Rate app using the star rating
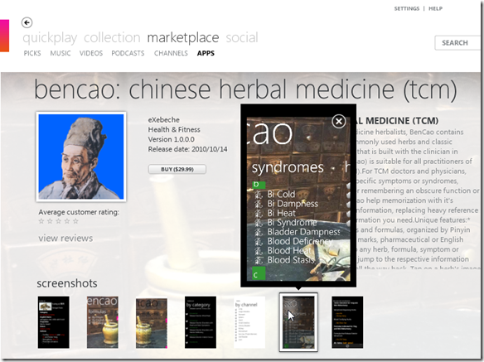The width and height of the screenshot is (484, 362). coord(58,221)
